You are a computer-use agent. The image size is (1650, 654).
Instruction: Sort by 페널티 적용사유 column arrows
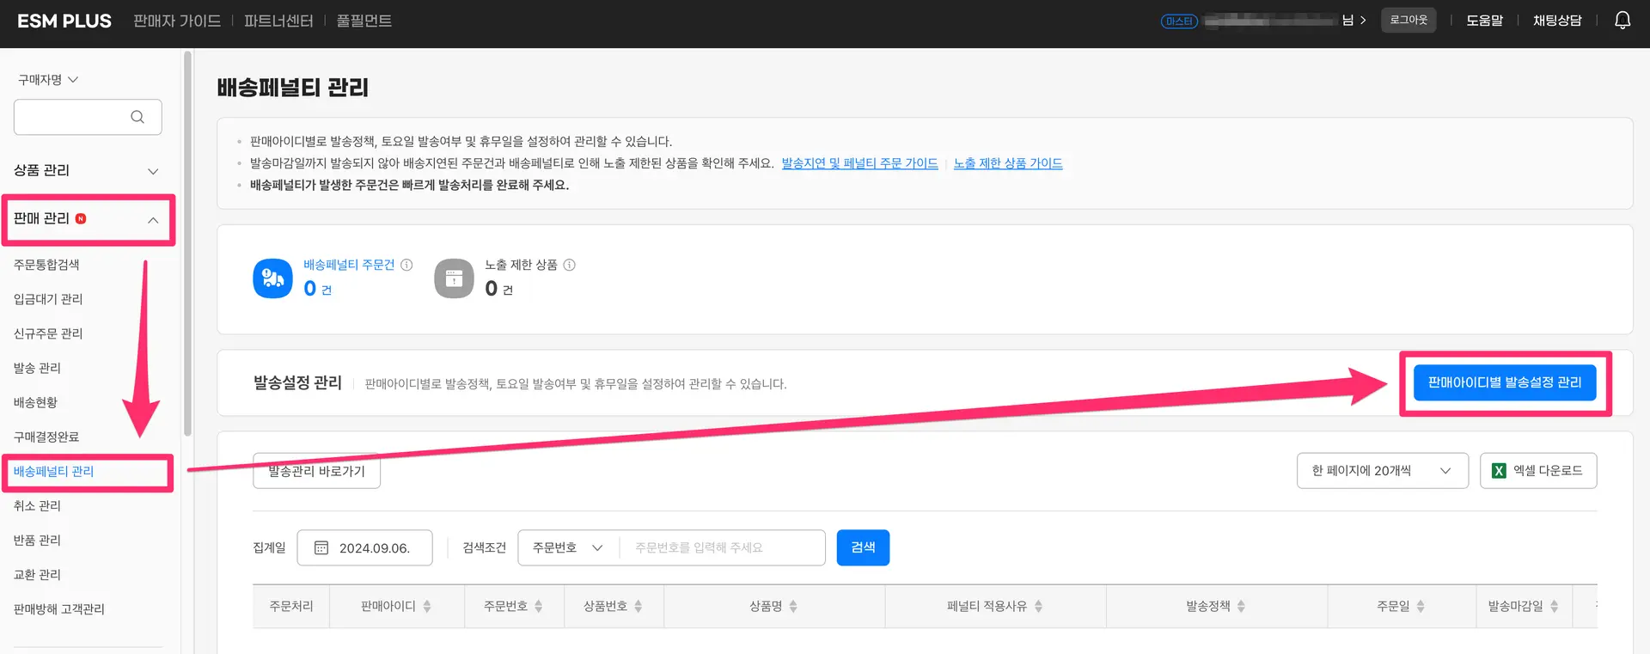(1038, 606)
